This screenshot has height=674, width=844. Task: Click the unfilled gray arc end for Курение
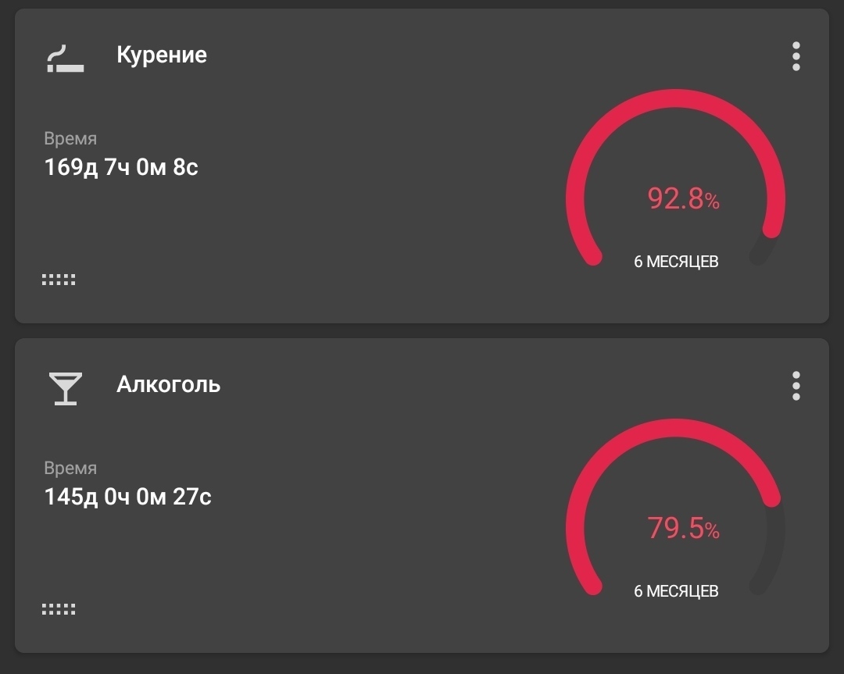click(761, 253)
